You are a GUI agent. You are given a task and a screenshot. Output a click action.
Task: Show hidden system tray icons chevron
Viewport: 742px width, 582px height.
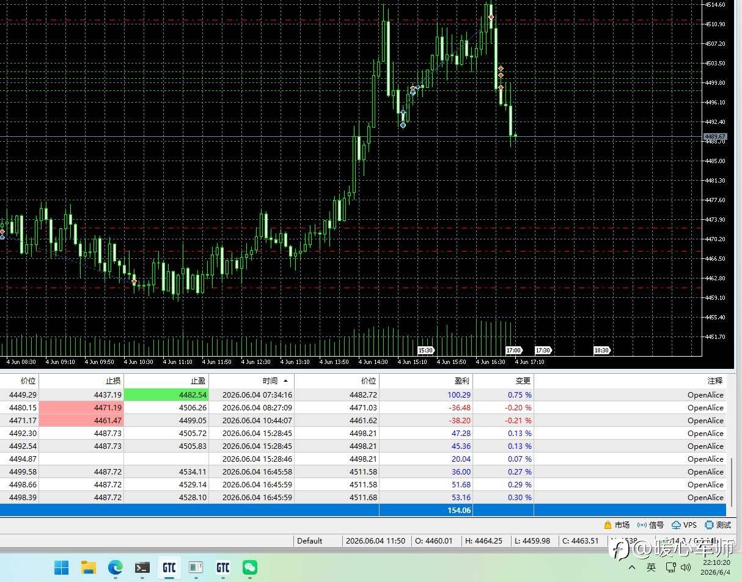(x=632, y=567)
